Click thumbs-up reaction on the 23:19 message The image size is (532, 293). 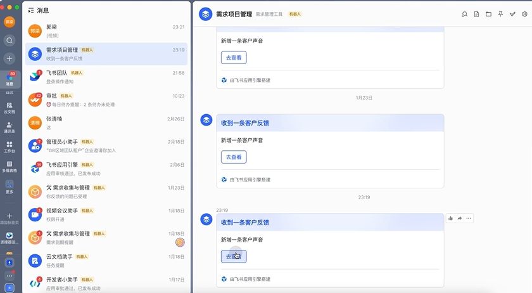coord(450,218)
